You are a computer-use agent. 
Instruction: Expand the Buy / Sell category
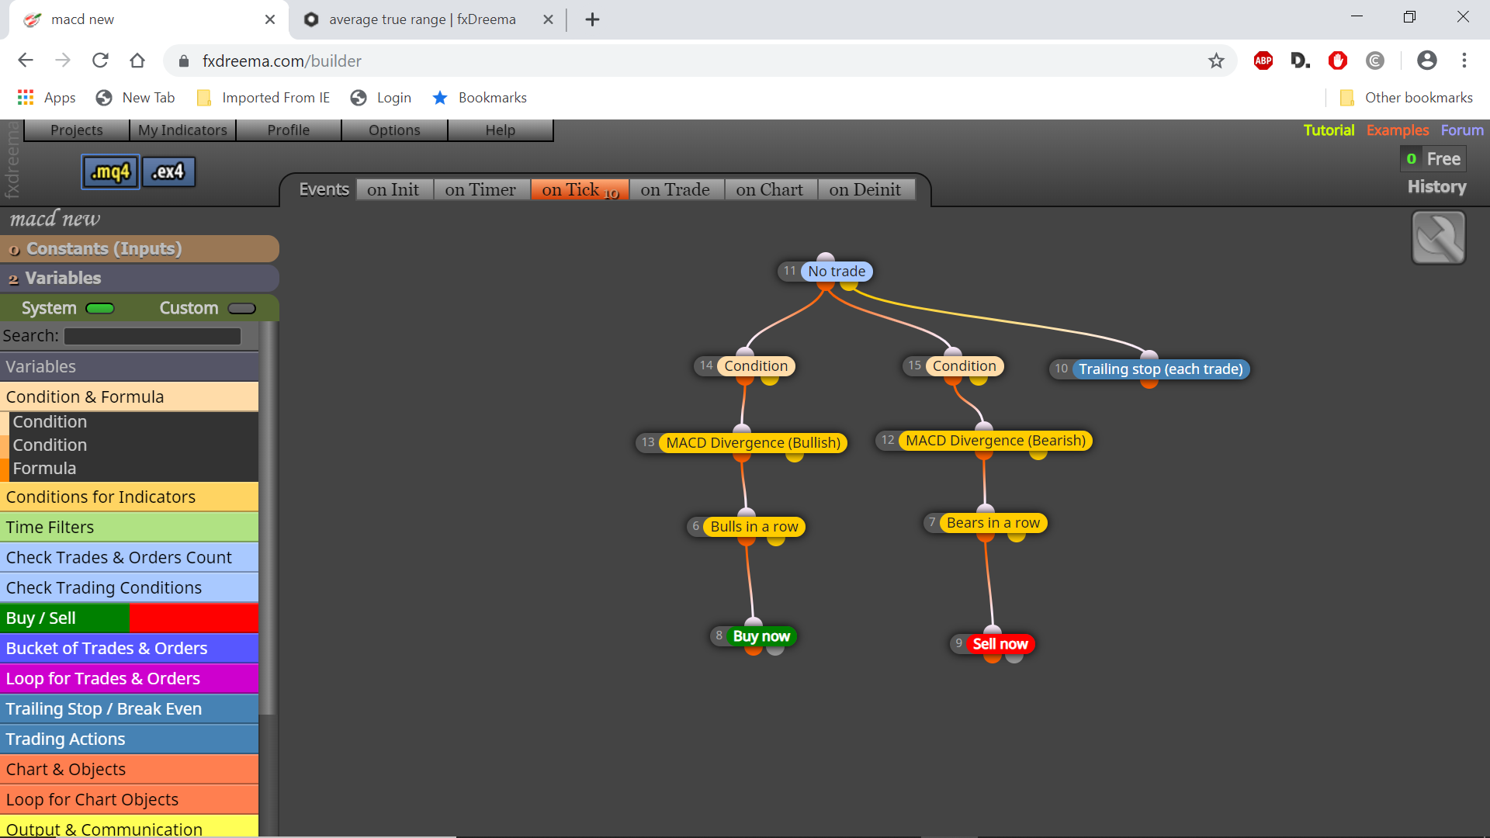point(129,618)
